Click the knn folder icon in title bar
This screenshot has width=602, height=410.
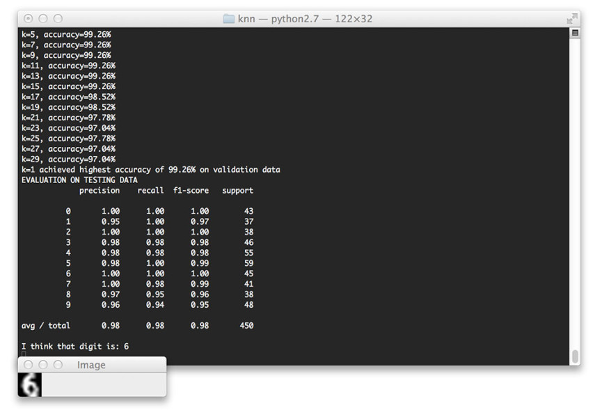pos(228,19)
